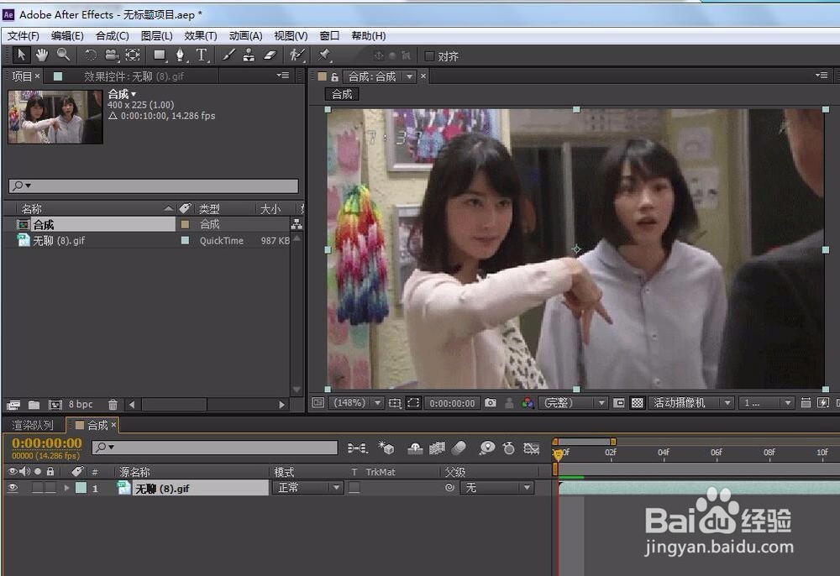Open the 编辑(E) menu
The width and height of the screenshot is (840, 576).
(67, 36)
